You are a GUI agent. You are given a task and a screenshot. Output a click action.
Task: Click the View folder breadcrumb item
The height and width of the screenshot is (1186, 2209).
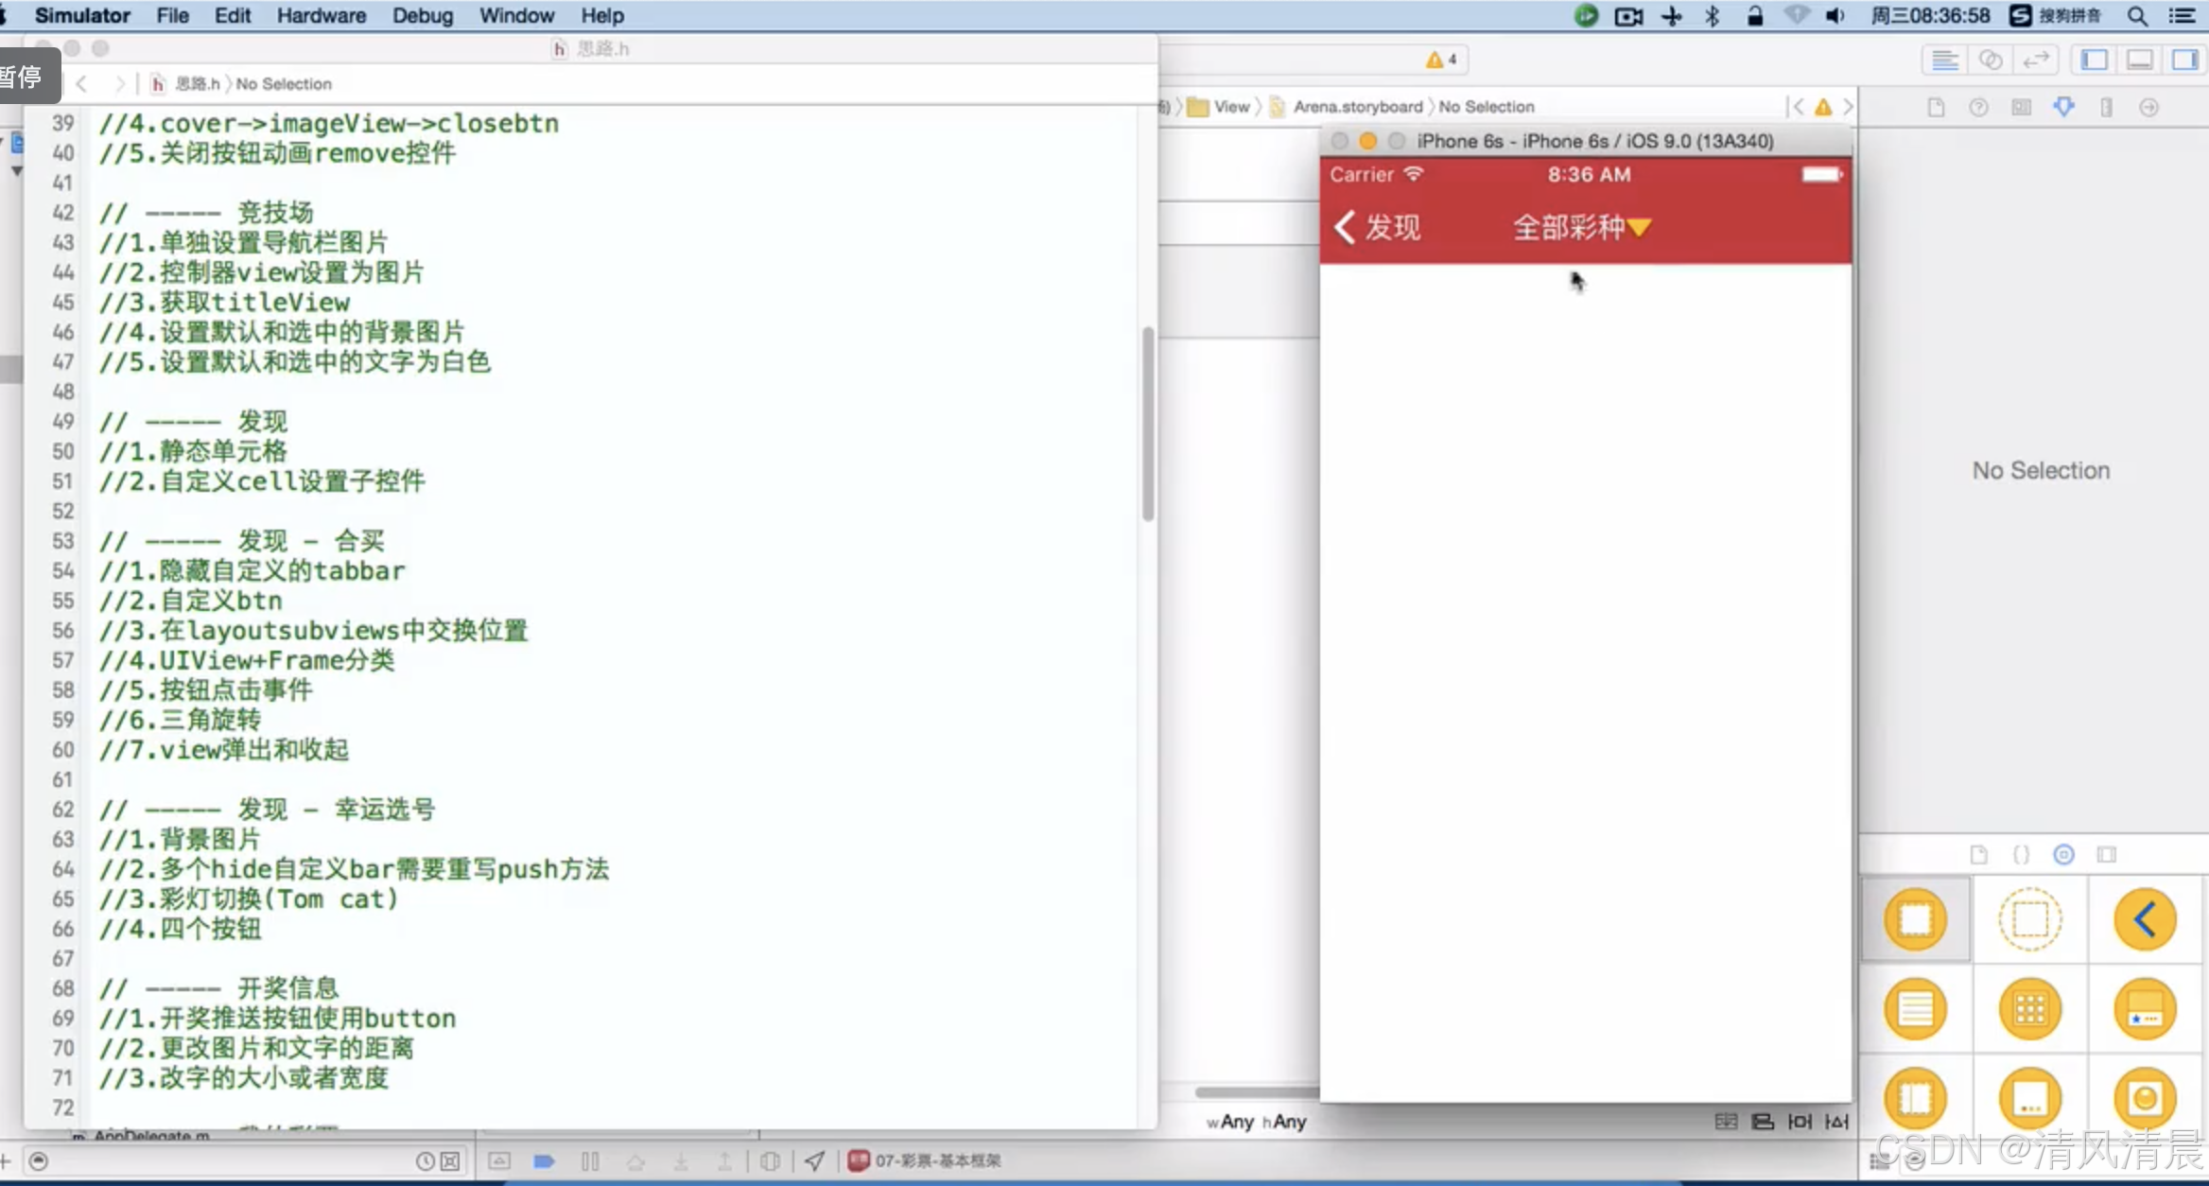1218,107
